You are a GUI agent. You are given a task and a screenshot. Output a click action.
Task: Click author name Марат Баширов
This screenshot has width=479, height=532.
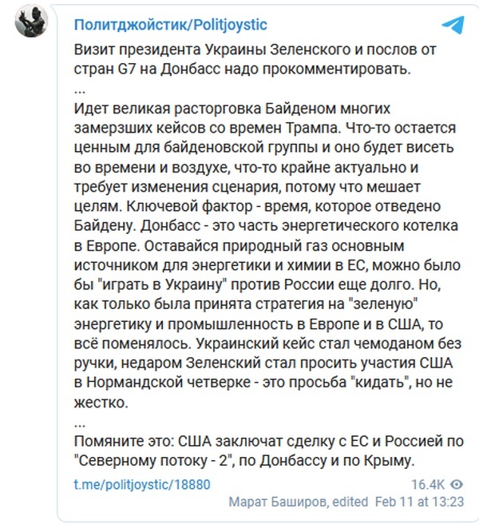click(x=279, y=502)
